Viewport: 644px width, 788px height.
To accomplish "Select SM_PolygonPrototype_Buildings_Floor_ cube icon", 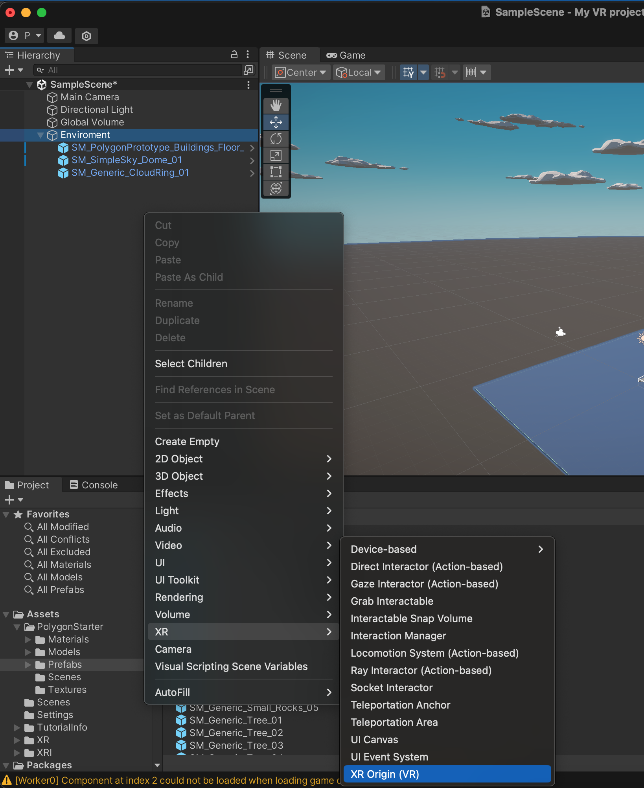I will click(x=63, y=147).
